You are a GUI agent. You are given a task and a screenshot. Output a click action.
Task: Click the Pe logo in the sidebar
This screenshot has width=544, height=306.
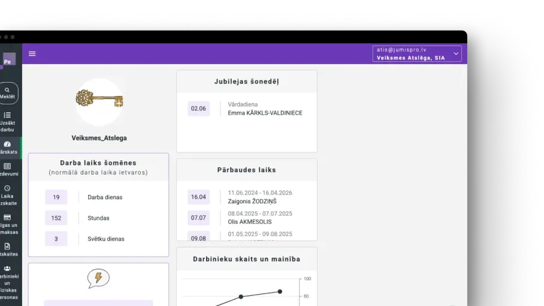(8, 61)
